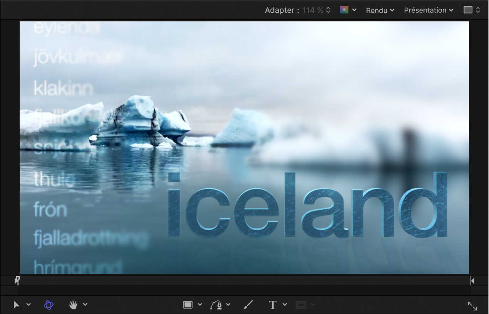Open the Rendu menu
Screen dimensions: 489x314
380,10
